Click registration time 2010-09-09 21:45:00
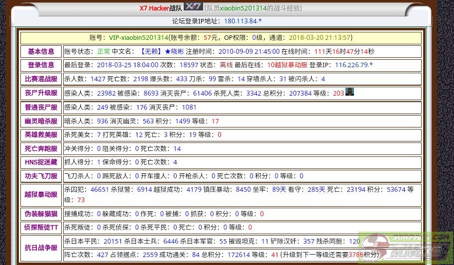Screen dimensions: 454x265 click(249, 51)
